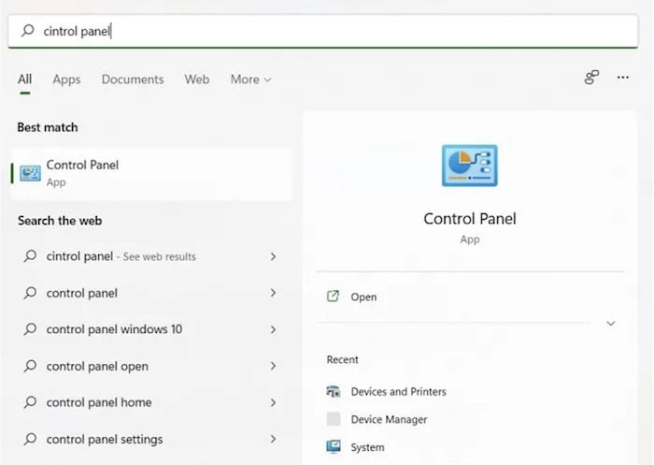This screenshot has width=654, height=465.
Task: Select Control Panel best match result
Action: pyautogui.click(x=151, y=173)
